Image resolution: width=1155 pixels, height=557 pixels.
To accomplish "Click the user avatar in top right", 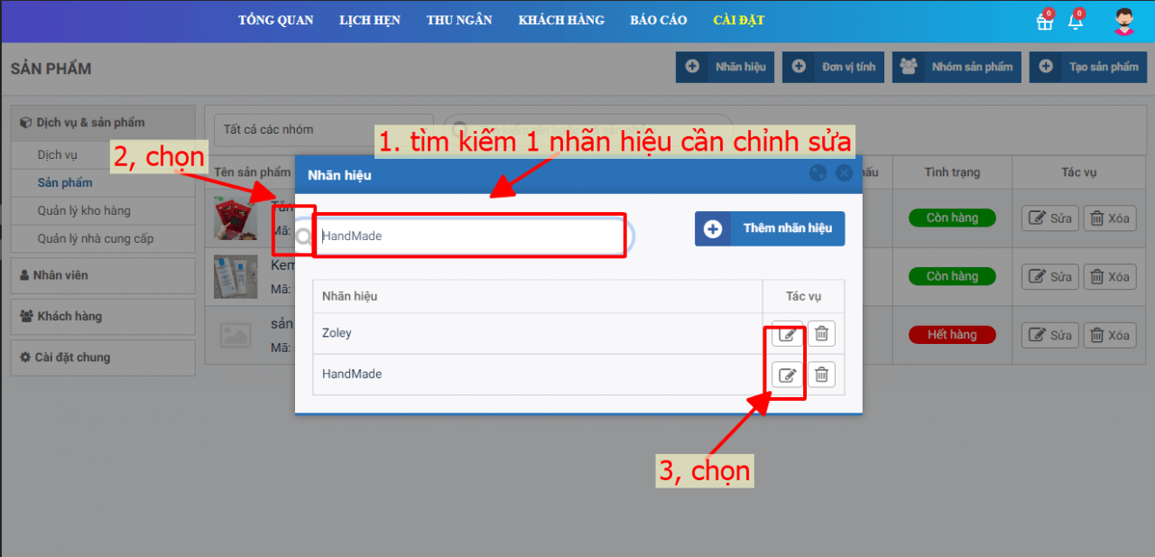I will click(1123, 22).
